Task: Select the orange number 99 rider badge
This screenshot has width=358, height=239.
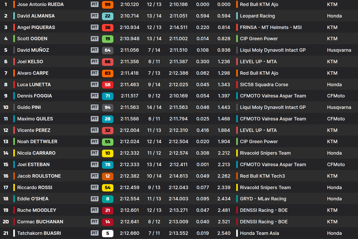Action: click(x=107, y=4)
